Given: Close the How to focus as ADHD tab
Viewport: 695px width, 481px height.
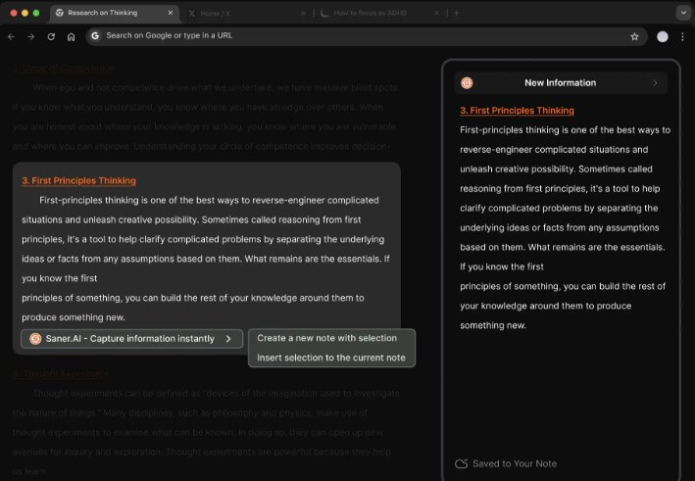Looking at the screenshot, I should (436, 14).
